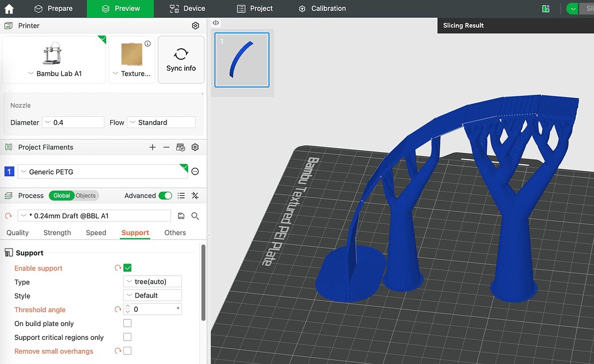The height and width of the screenshot is (364, 594).
Task: Open 0.24mm Draft preset dropdown
Action: tap(94, 216)
